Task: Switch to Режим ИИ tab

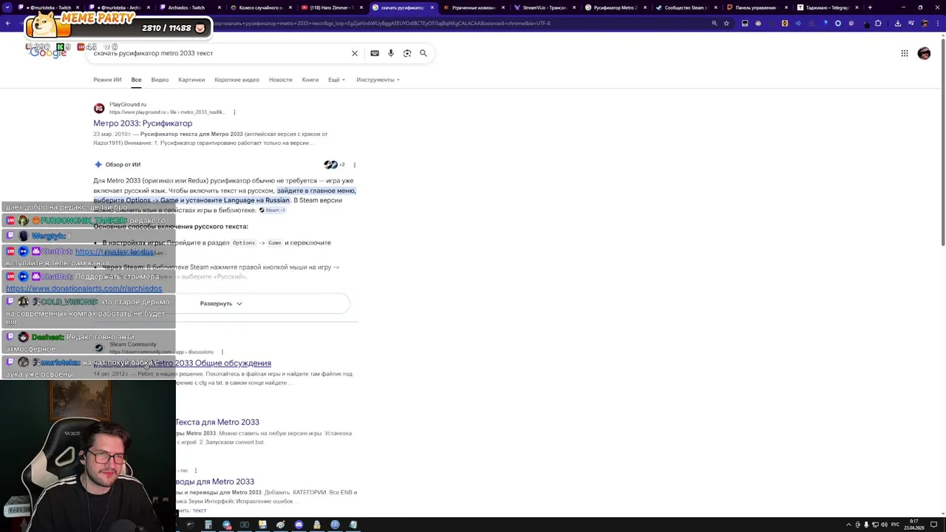Action: [x=107, y=80]
